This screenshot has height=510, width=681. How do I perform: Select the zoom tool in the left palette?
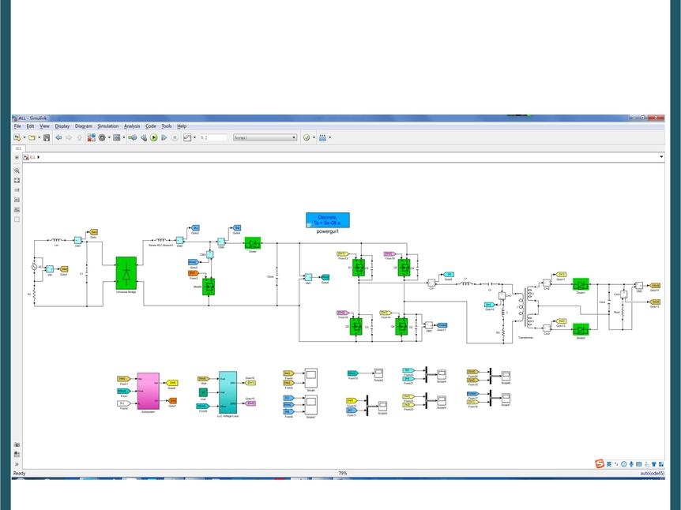point(17,171)
